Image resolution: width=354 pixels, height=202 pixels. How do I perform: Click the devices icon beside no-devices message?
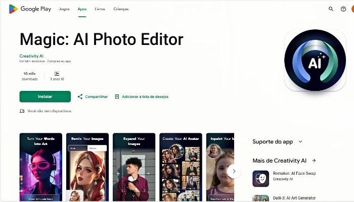click(x=22, y=111)
